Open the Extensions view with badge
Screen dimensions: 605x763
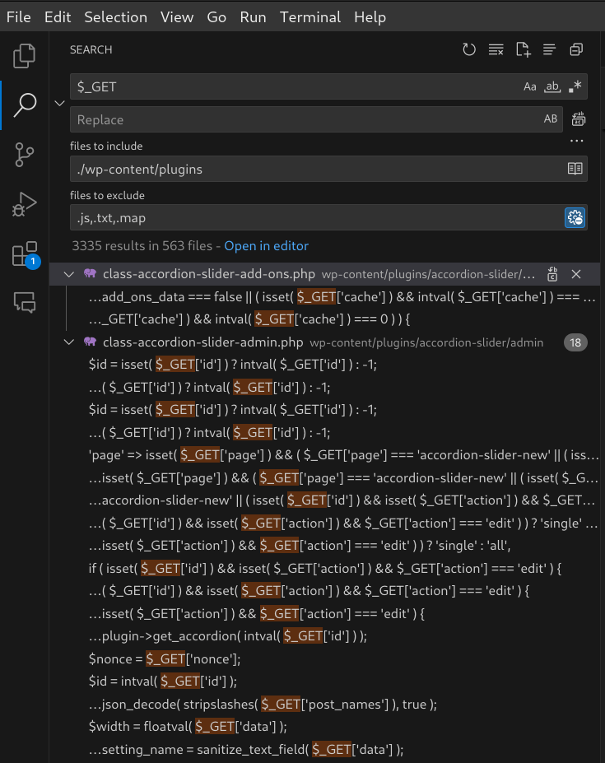tap(25, 254)
